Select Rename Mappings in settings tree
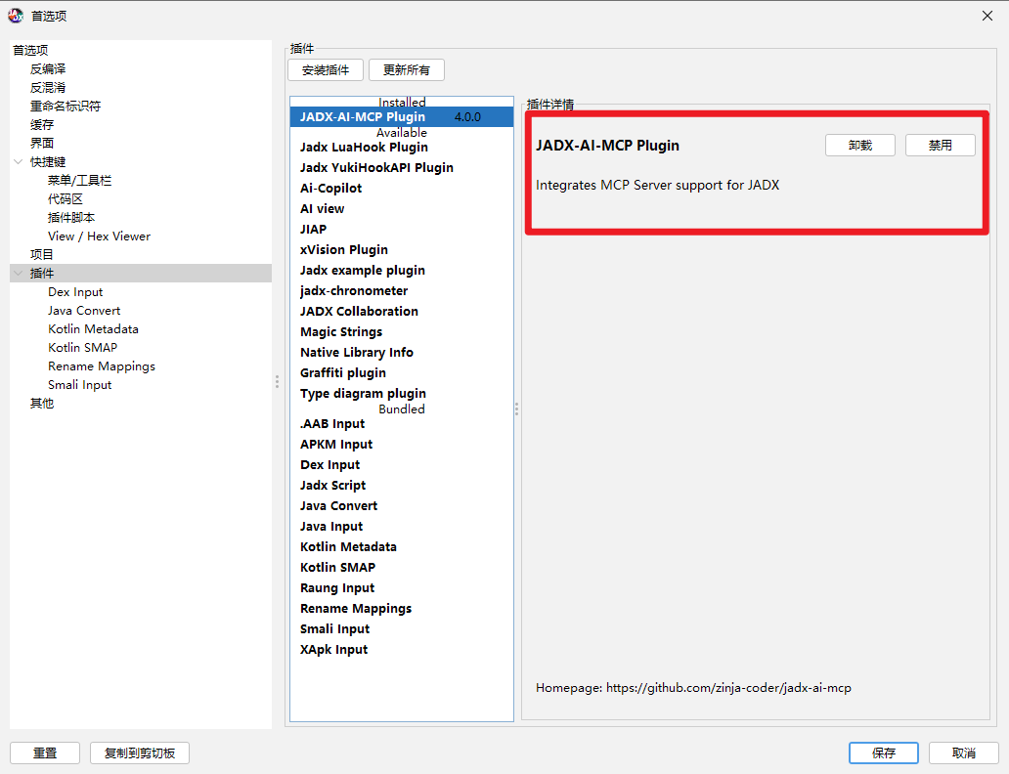The height and width of the screenshot is (774, 1009). (x=102, y=366)
